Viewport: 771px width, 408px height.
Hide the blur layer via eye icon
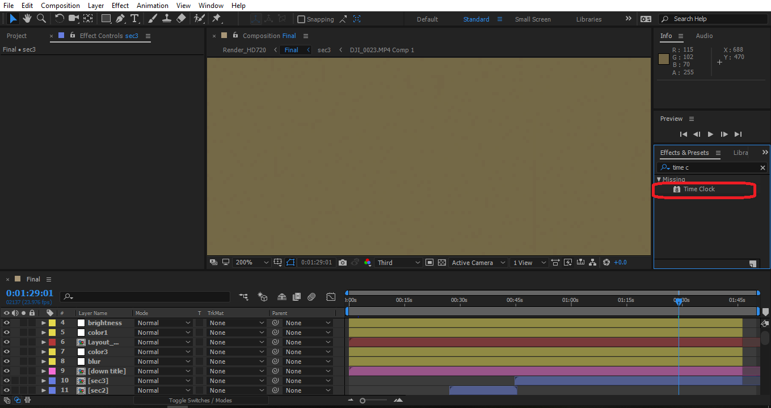coord(7,361)
